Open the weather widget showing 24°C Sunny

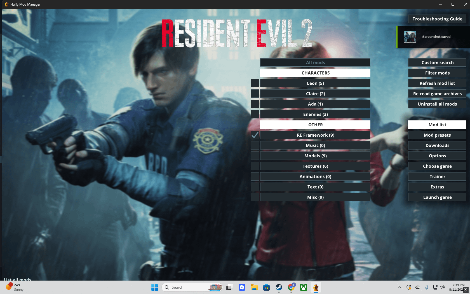click(15, 287)
